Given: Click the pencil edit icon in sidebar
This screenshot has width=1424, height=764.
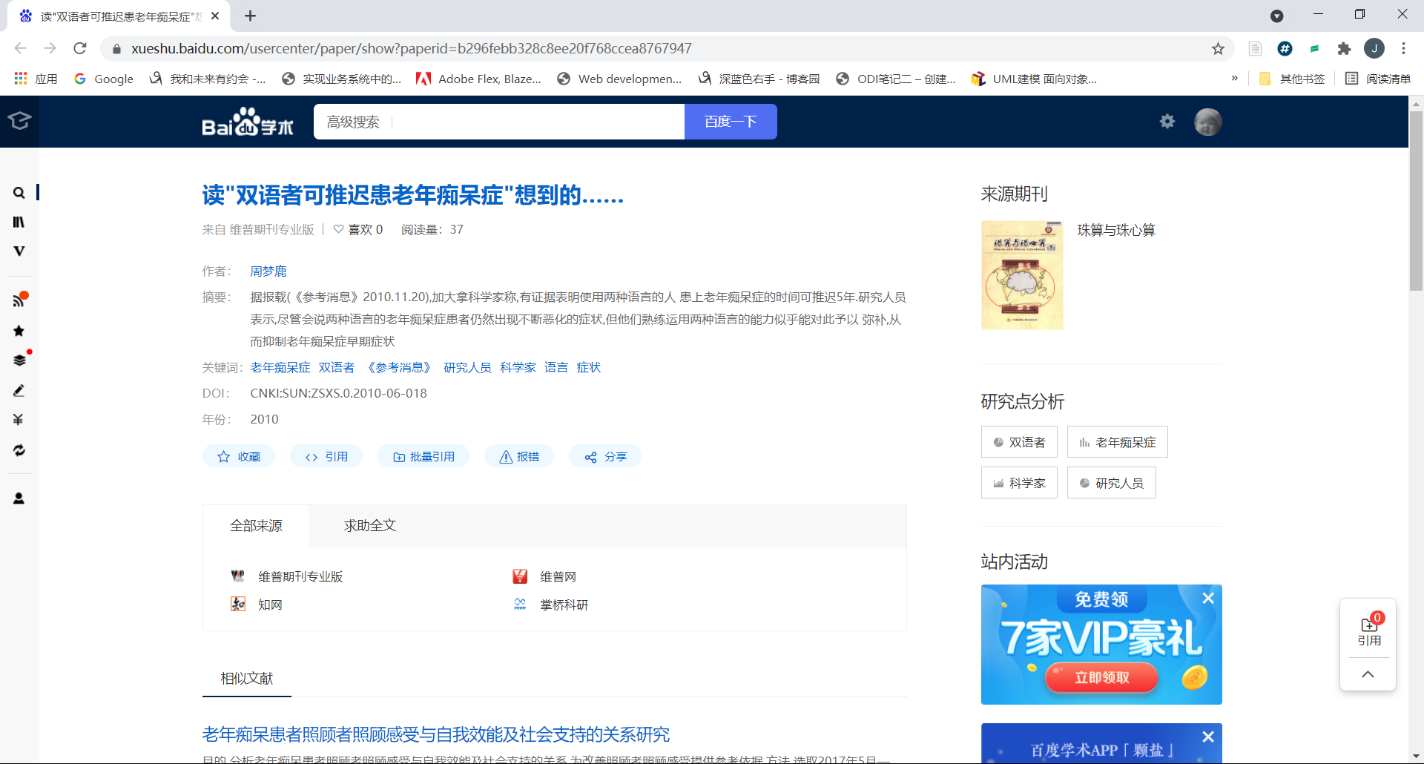Looking at the screenshot, I should [x=19, y=390].
